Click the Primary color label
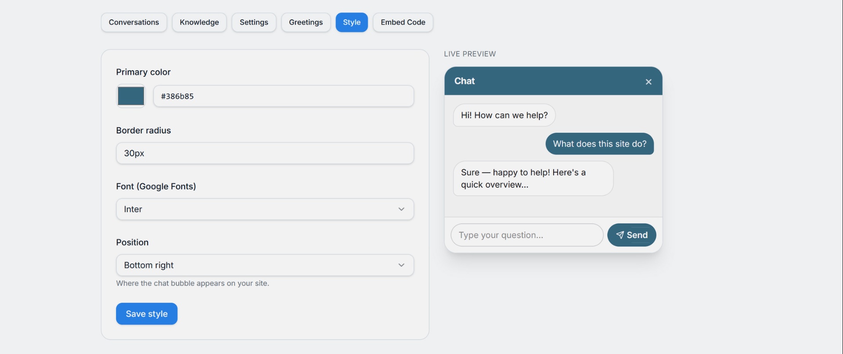The image size is (843, 354). pyautogui.click(x=143, y=72)
